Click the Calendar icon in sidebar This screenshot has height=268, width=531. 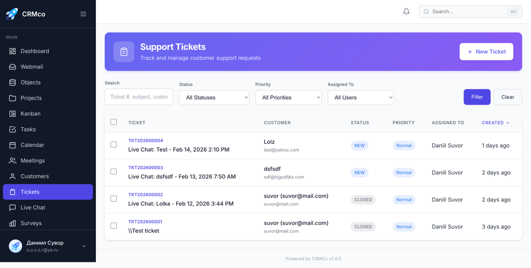(x=12, y=145)
